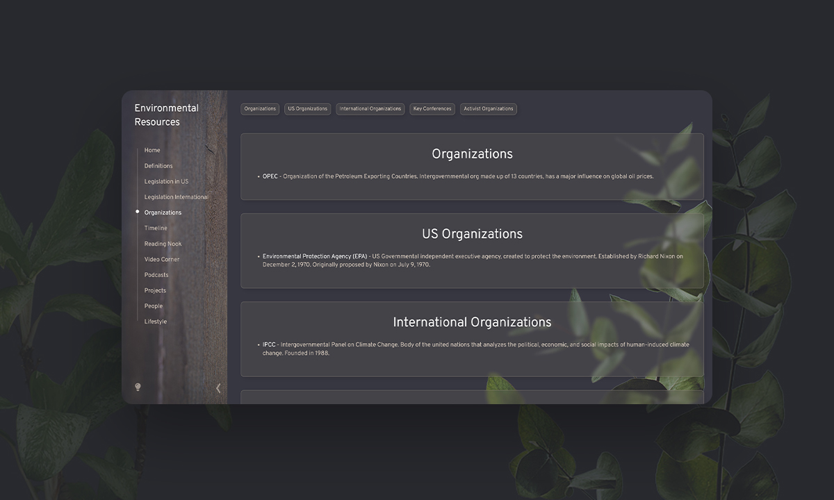Navigate to the Projects section
This screenshot has height=500, width=834.
point(154,290)
